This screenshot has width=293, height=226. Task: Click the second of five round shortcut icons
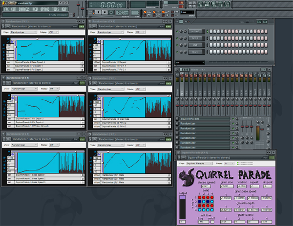(207, 4)
